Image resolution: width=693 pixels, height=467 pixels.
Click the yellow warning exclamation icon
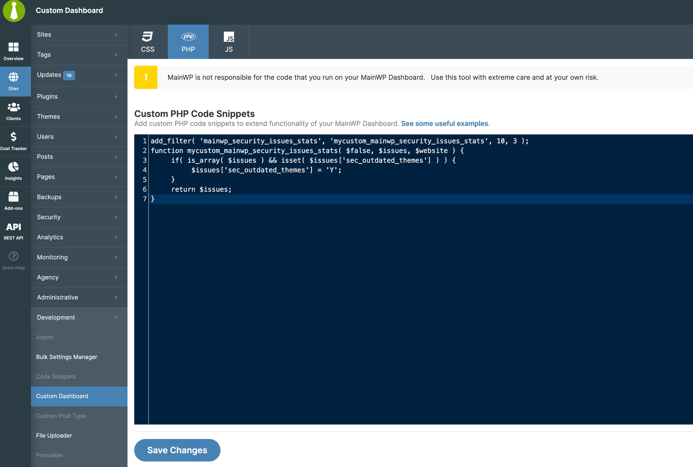click(146, 77)
